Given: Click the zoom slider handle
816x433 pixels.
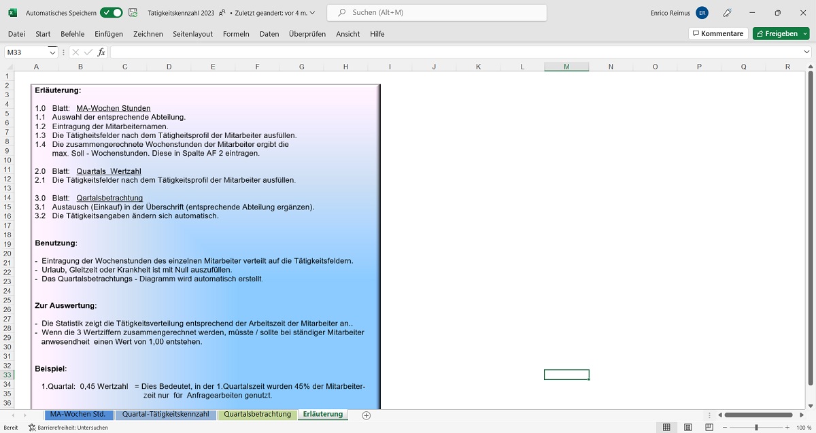Looking at the screenshot, I should [756, 428].
